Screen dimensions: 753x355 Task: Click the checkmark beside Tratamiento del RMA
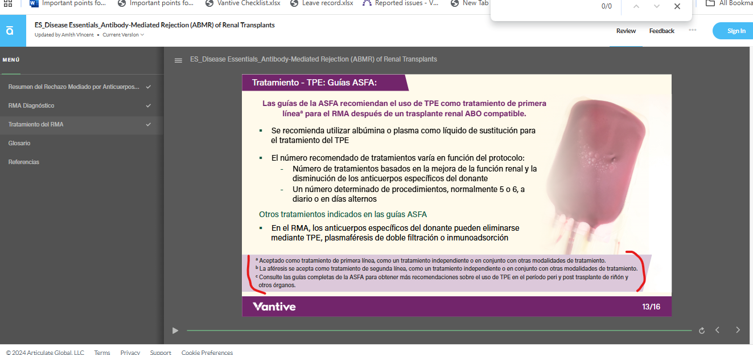(x=149, y=124)
